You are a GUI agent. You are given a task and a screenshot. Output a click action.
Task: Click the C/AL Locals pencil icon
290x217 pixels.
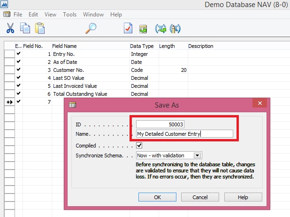175,28
